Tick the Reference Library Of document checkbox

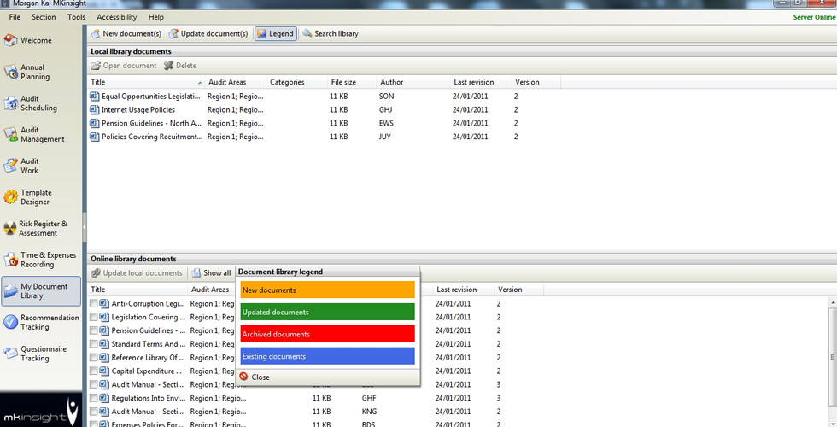point(93,358)
